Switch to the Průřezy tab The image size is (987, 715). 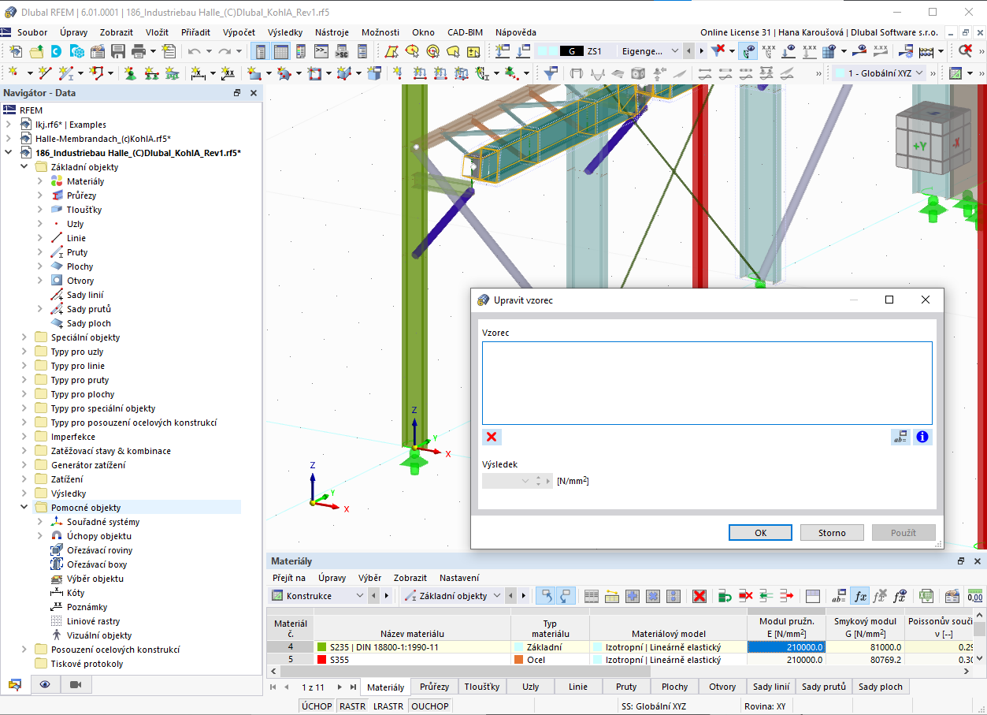point(435,687)
